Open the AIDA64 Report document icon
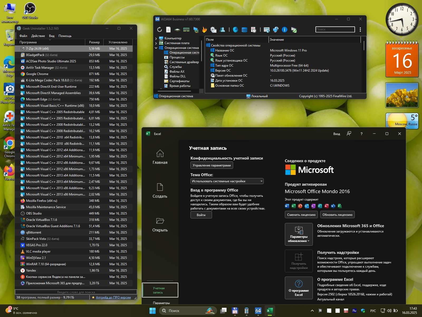This screenshot has width=422, height=317. coord(168,30)
